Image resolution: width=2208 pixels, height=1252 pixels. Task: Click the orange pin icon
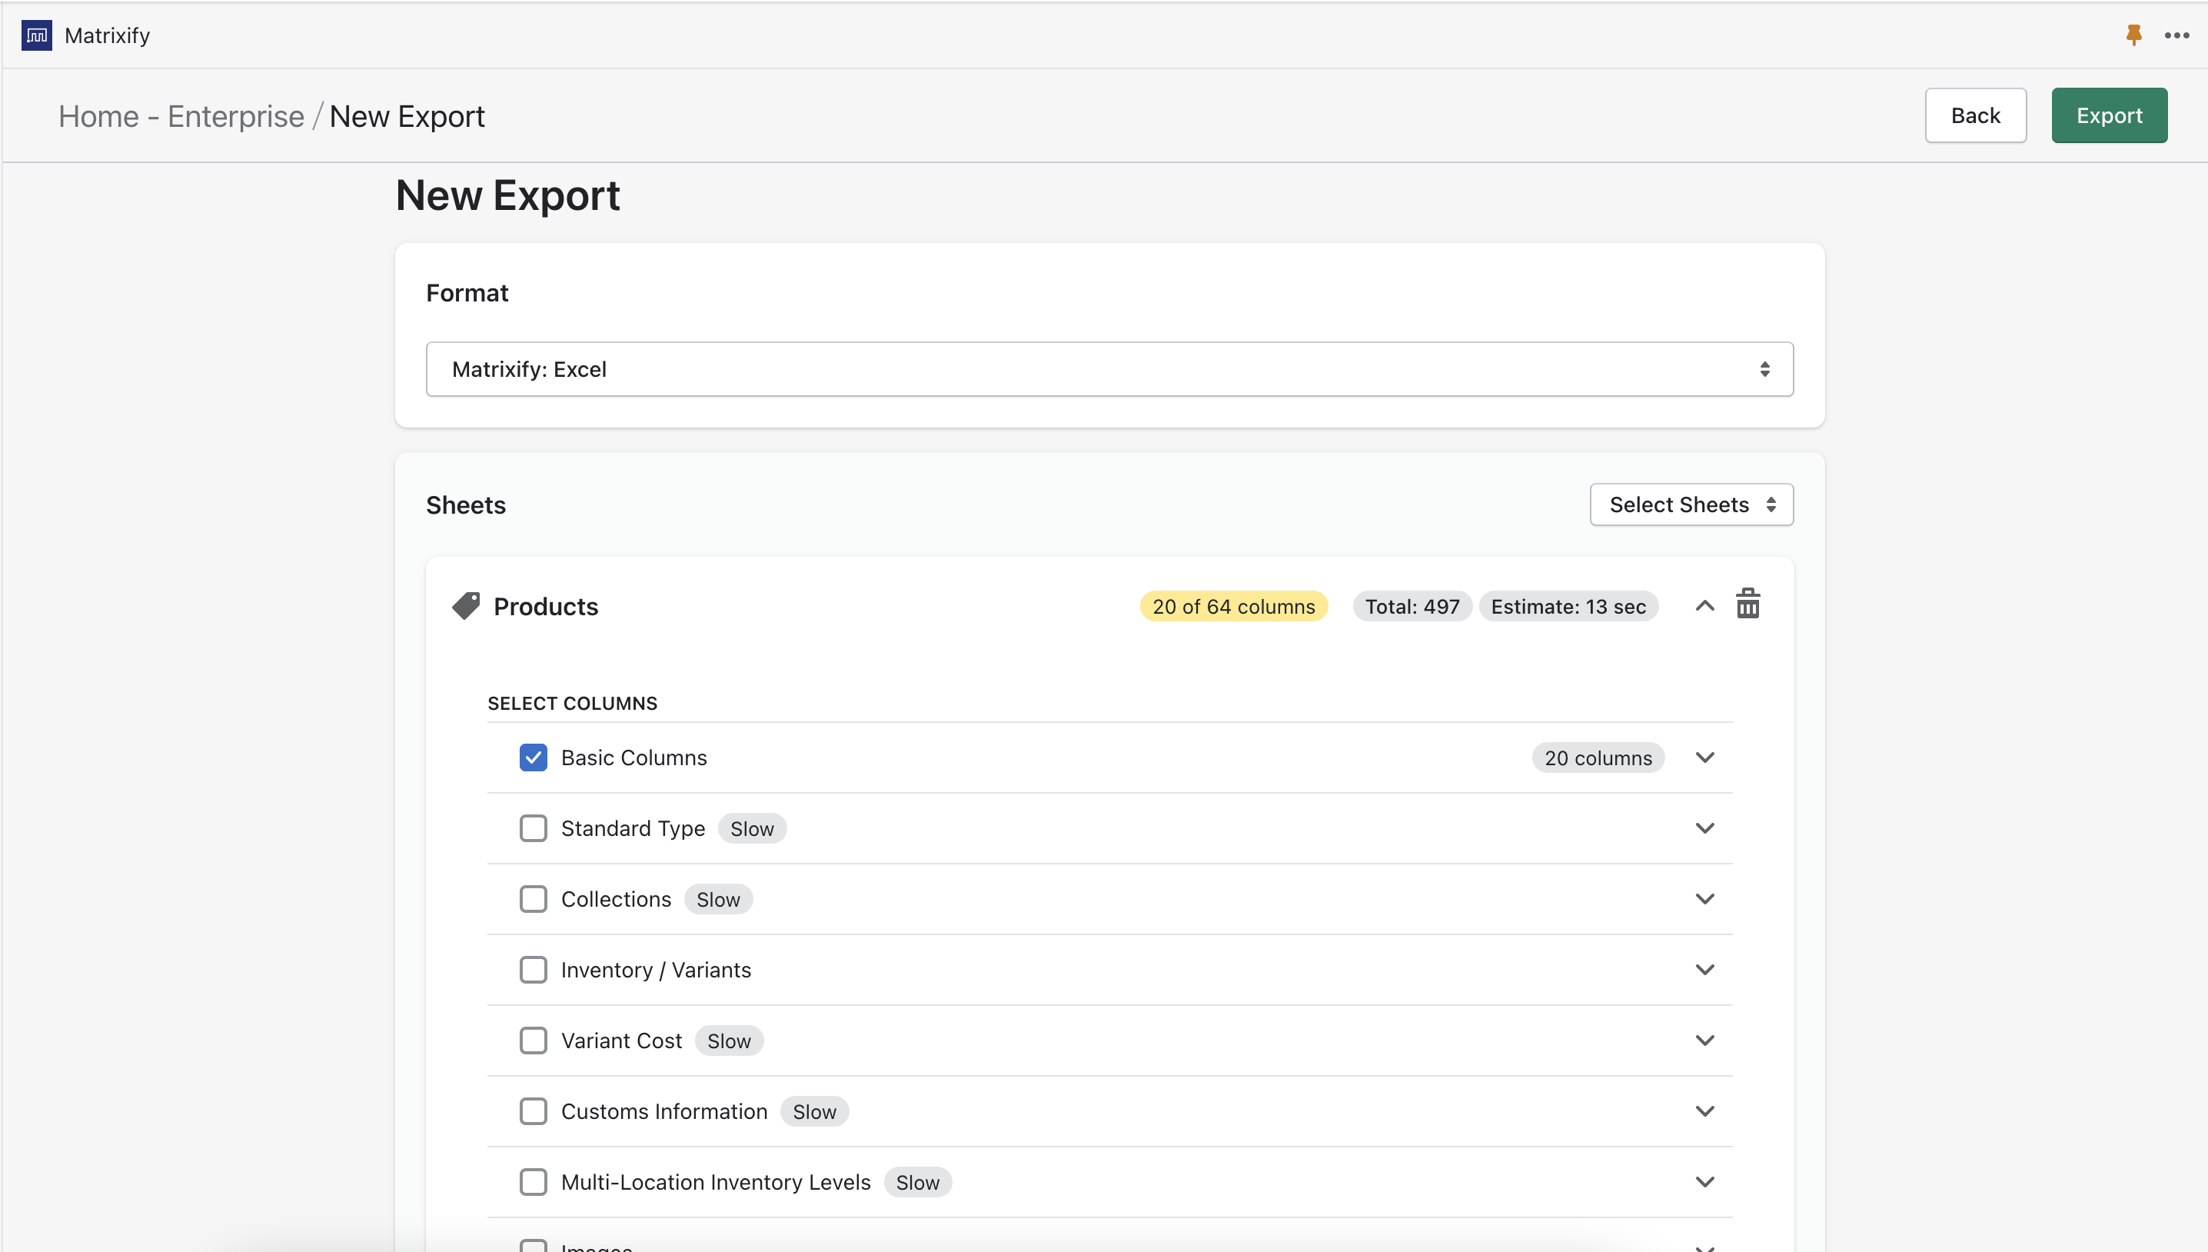click(2133, 35)
